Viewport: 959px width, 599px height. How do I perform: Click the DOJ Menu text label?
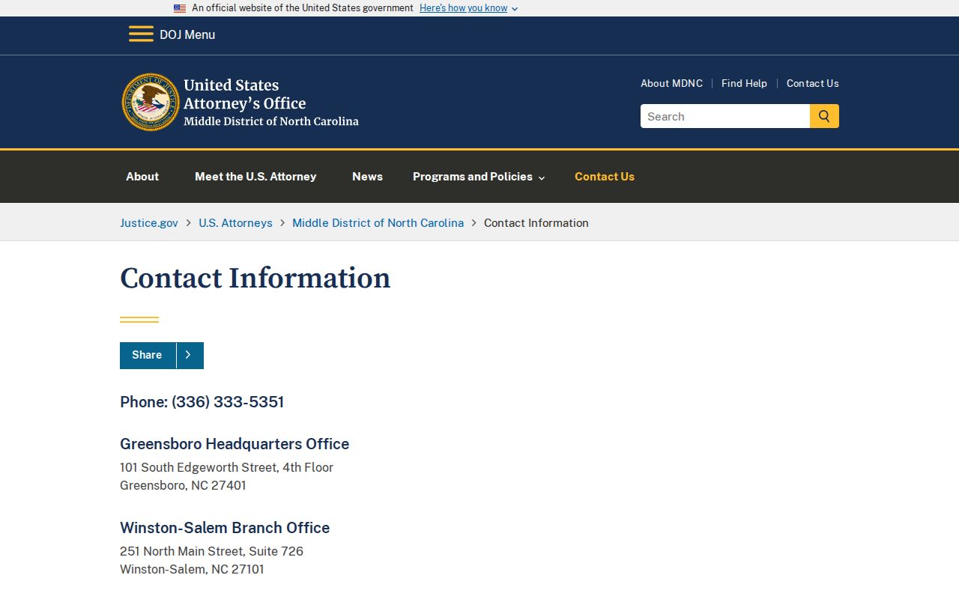(187, 34)
